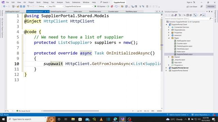Switch to the NavMenu.razor tab

pos(131,12)
